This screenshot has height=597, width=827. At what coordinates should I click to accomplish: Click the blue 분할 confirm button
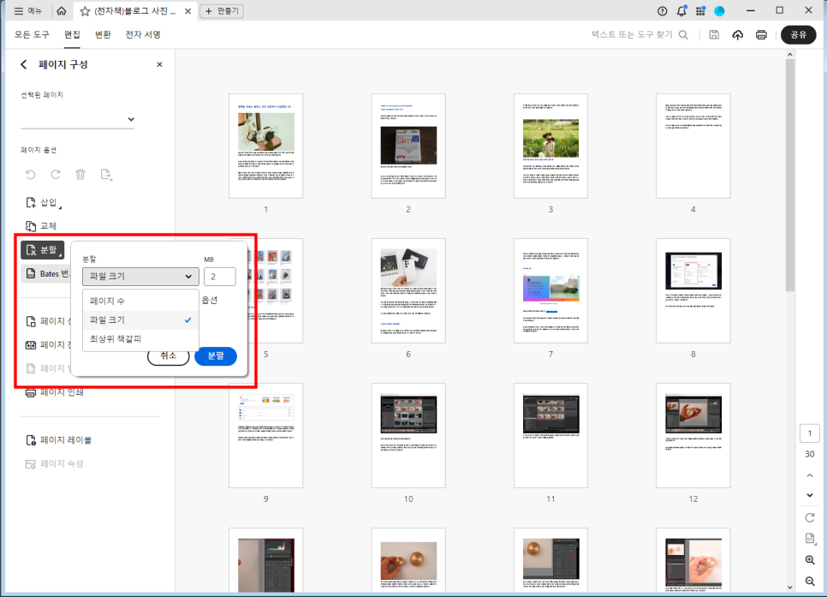(x=215, y=355)
